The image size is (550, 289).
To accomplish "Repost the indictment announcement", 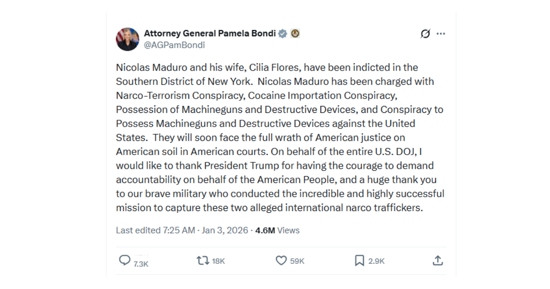I will [x=202, y=260].
